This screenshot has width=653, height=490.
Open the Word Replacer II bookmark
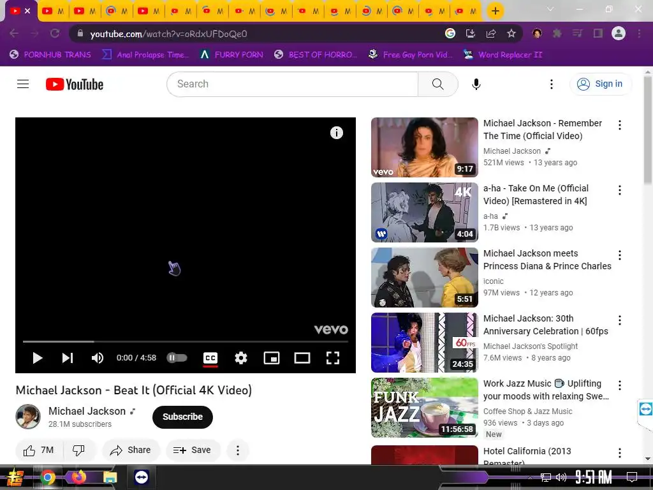click(503, 55)
